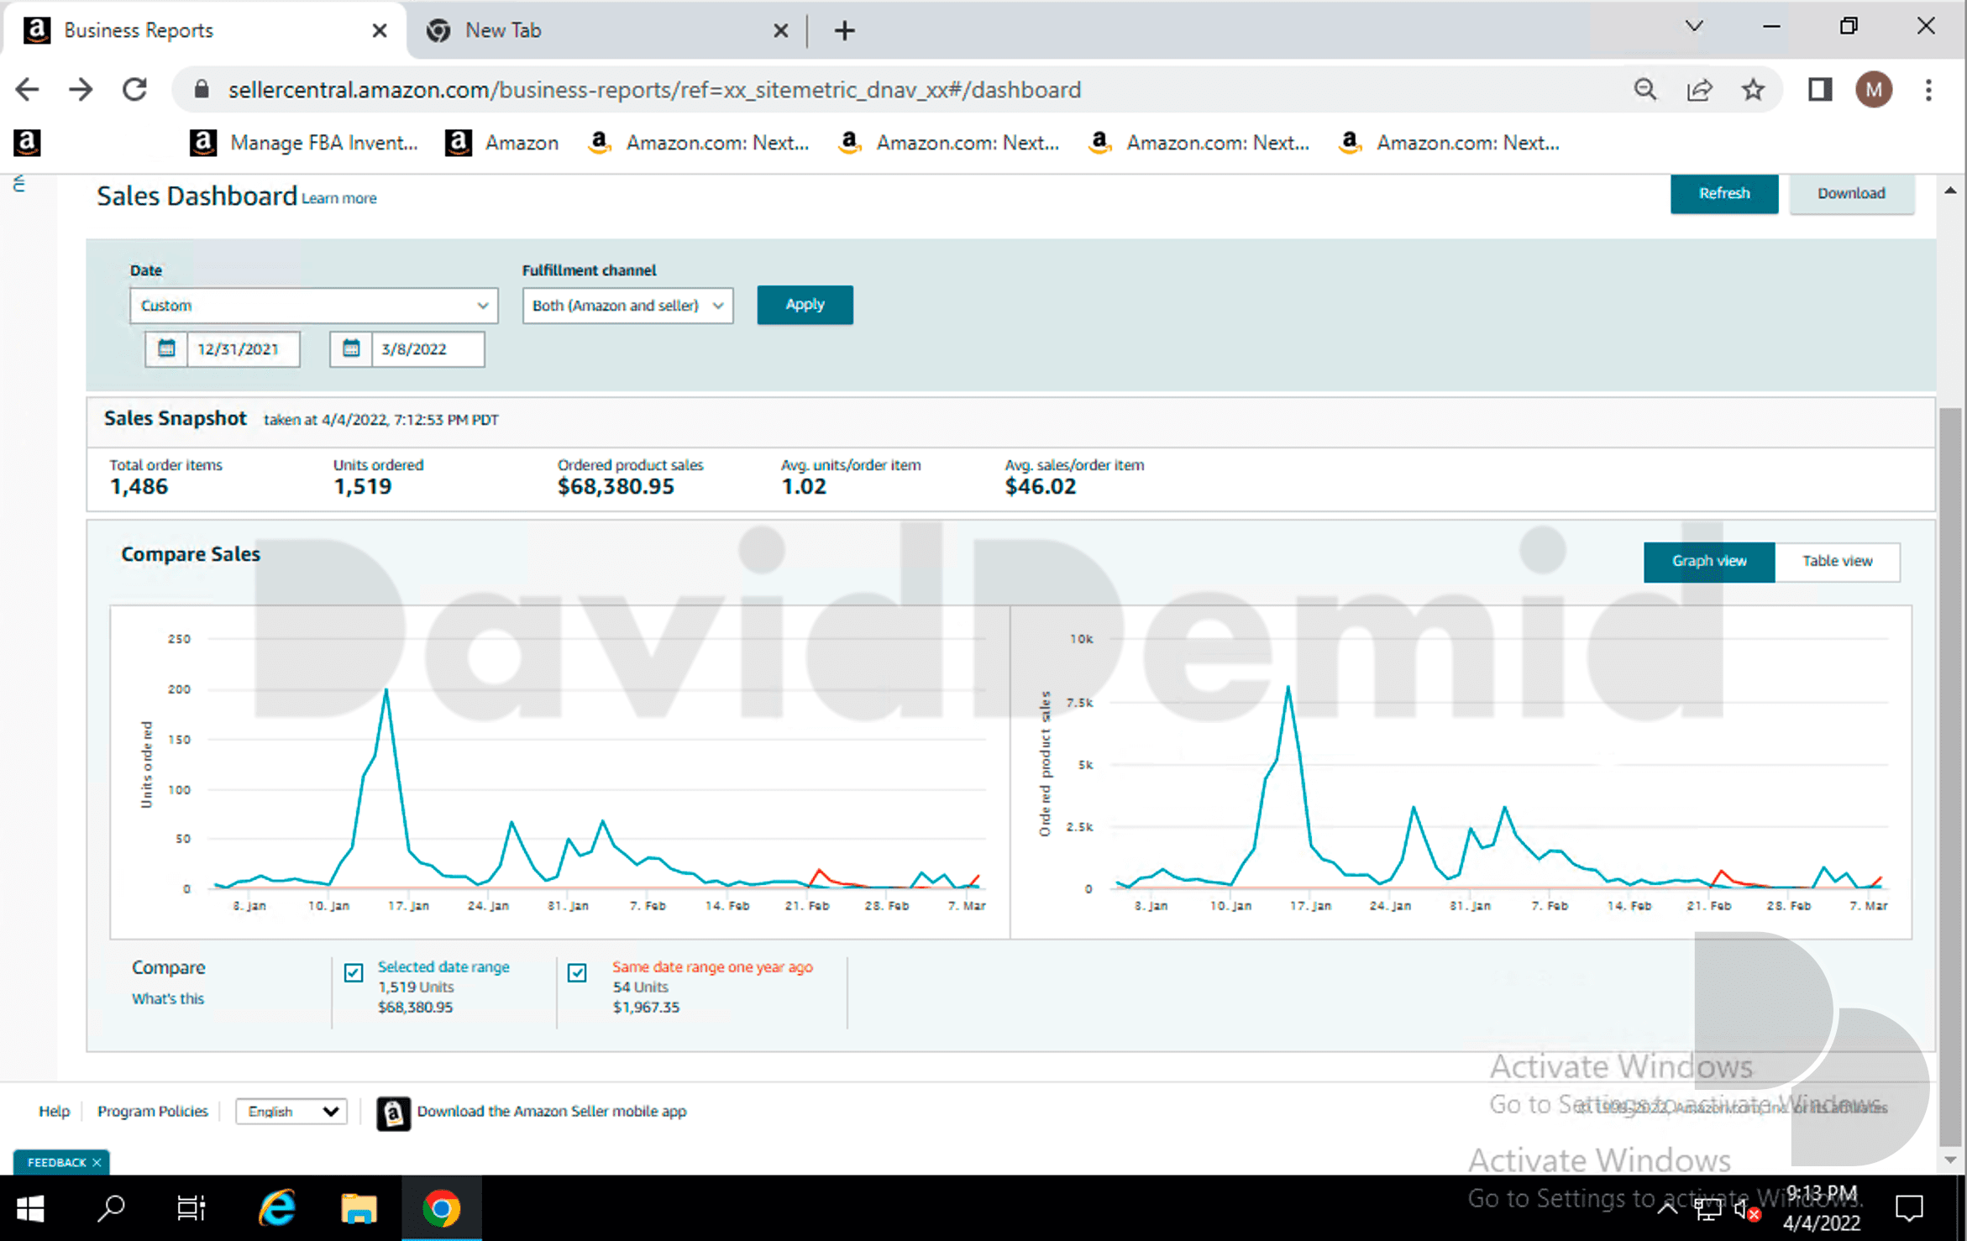Screen dimensions: 1967x1241
Task: Click the 3/8/2022 end date field
Action: 427,349
